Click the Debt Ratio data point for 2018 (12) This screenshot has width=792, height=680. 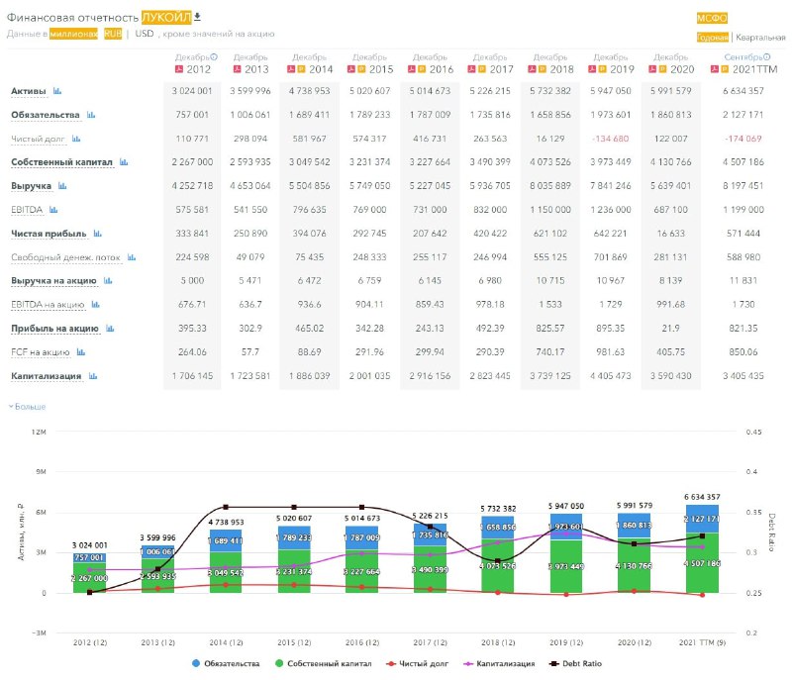pyautogui.click(x=498, y=561)
